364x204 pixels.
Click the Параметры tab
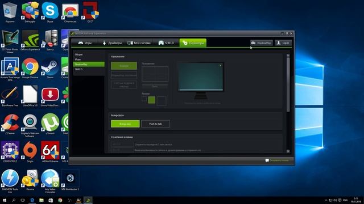coord(193,43)
